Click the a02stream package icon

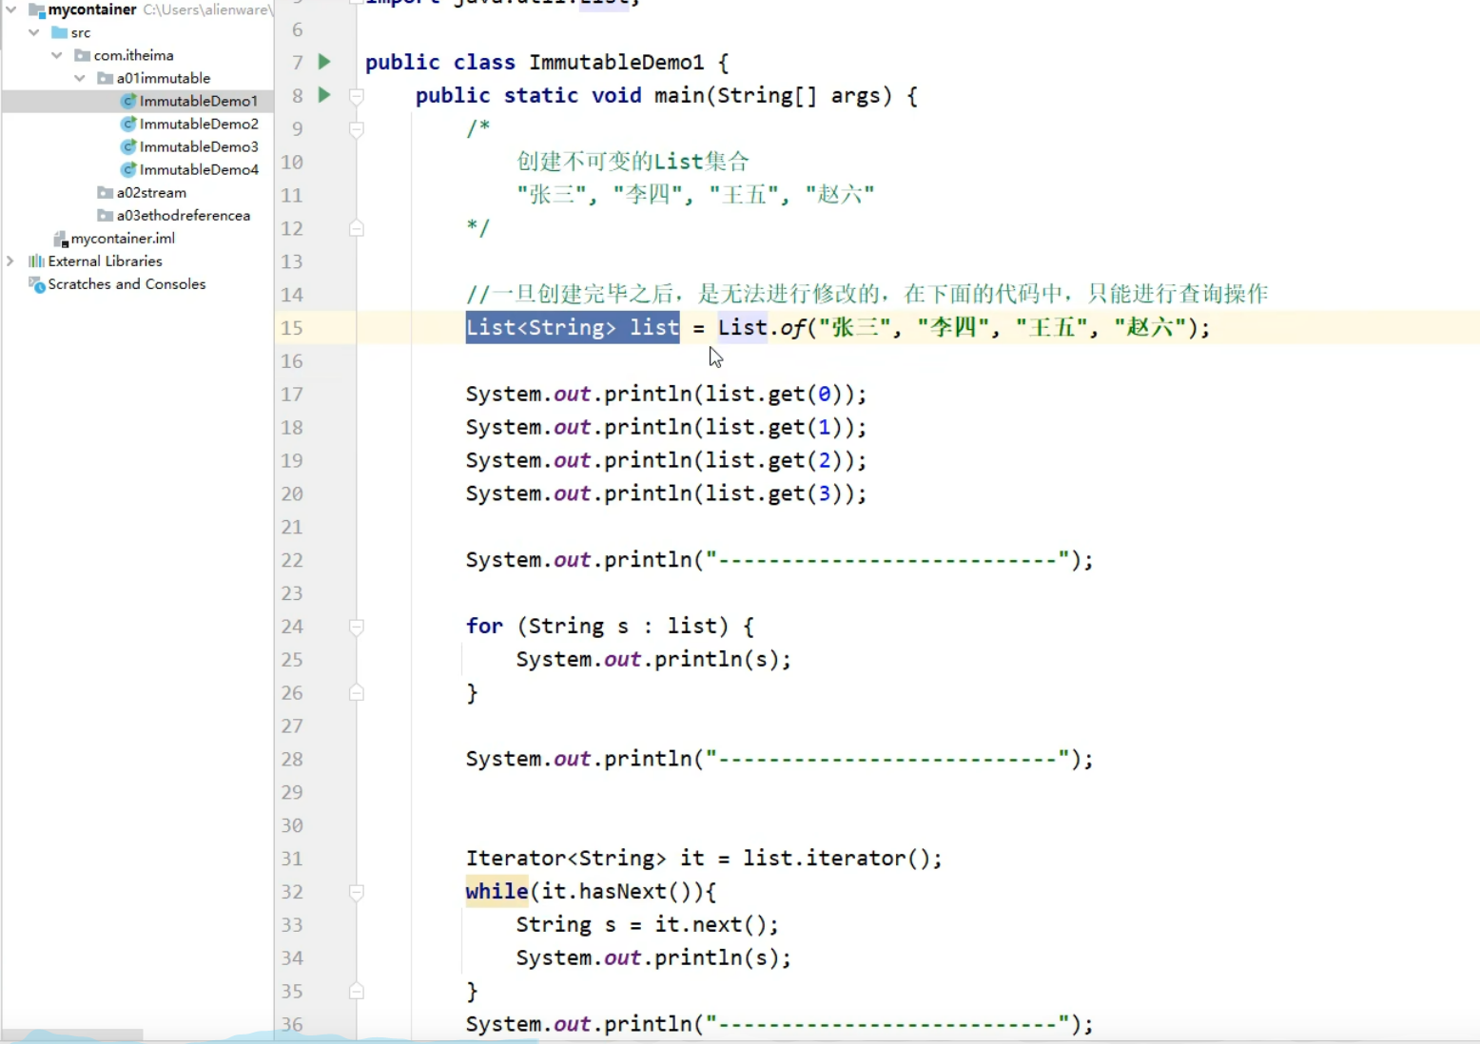pyautogui.click(x=105, y=192)
